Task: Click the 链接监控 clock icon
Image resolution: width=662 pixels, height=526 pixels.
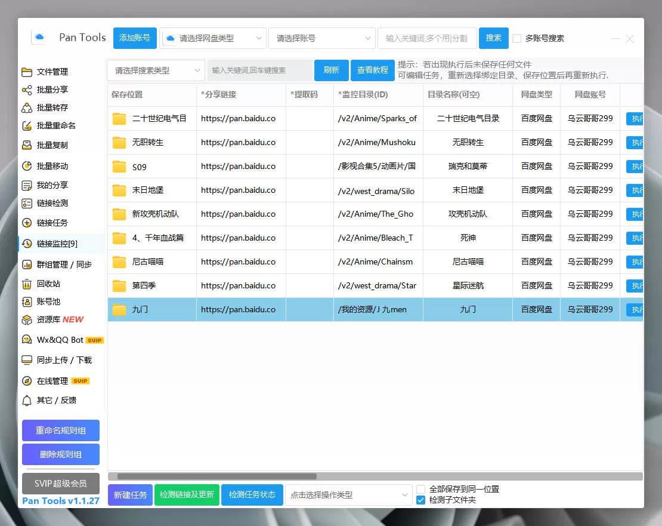Action: pos(27,244)
